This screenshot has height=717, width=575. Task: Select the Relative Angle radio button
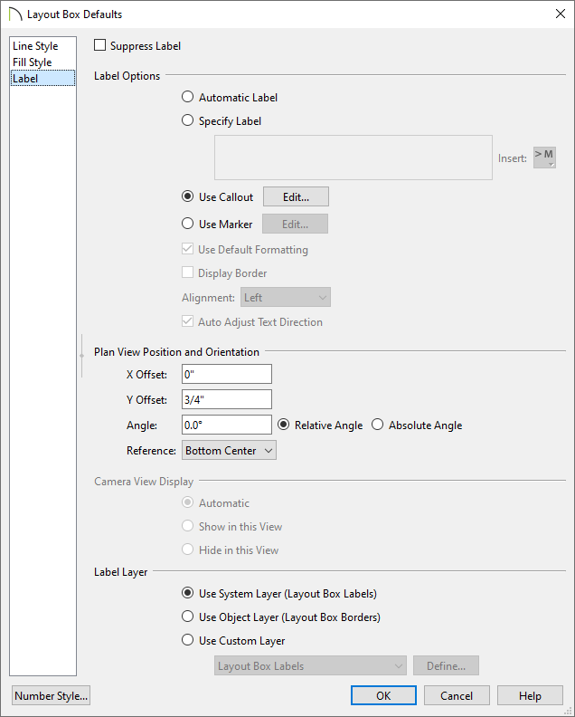coord(284,425)
